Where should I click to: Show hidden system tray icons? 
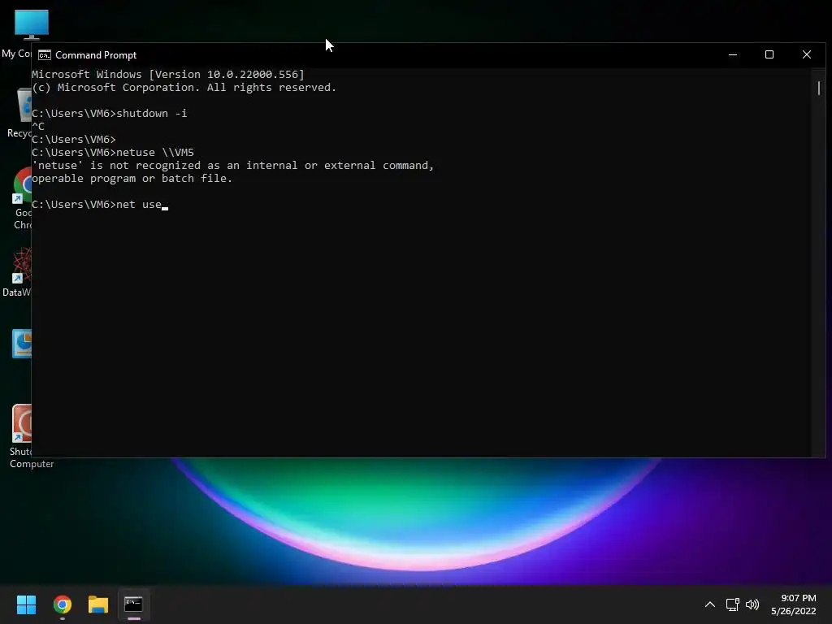710,604
